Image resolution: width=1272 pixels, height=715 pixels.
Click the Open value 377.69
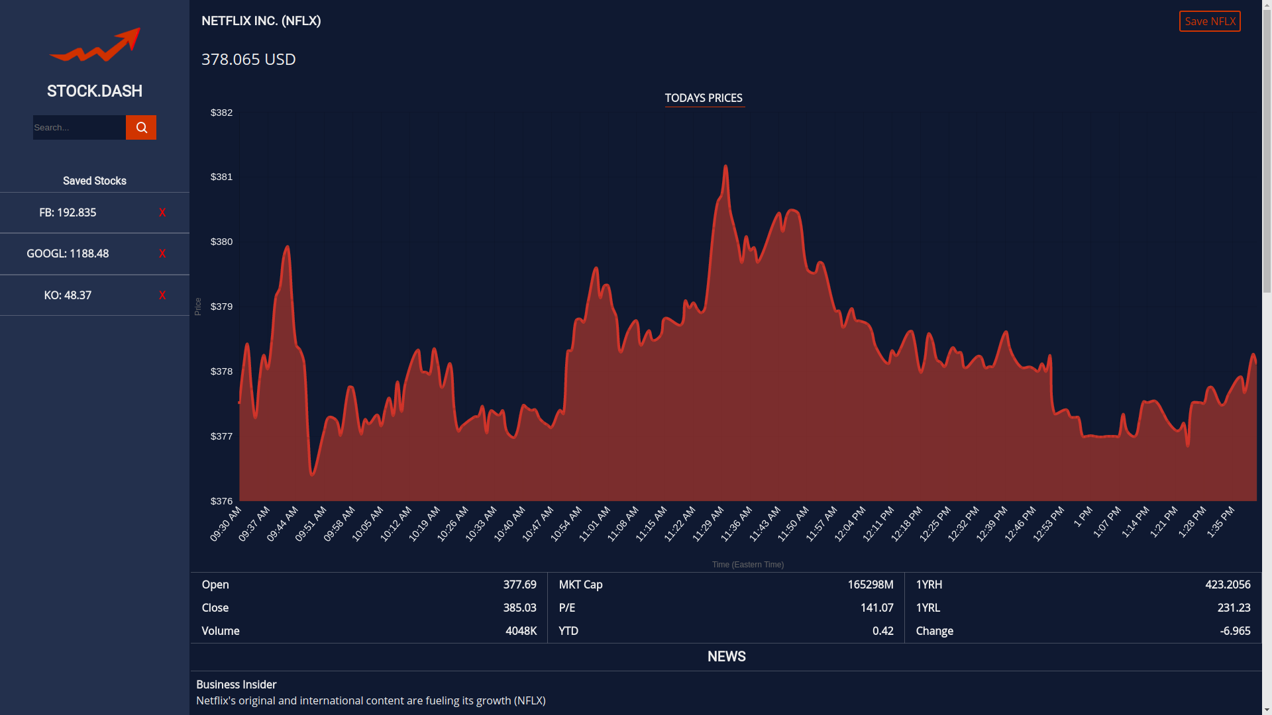(519, 585)
